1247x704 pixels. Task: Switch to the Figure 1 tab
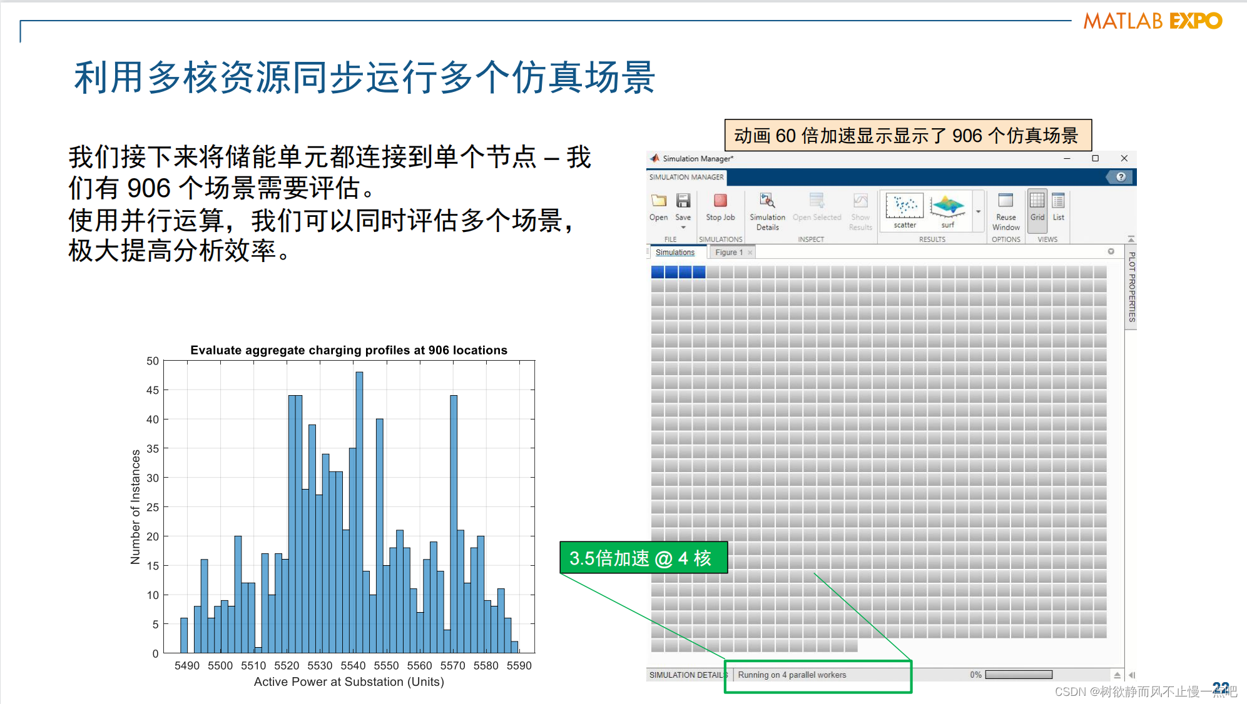729,253
